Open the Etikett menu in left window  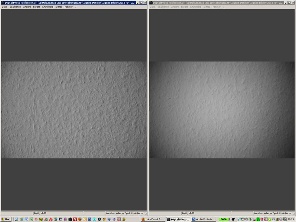pyautogui.click(x=36, y=7)
